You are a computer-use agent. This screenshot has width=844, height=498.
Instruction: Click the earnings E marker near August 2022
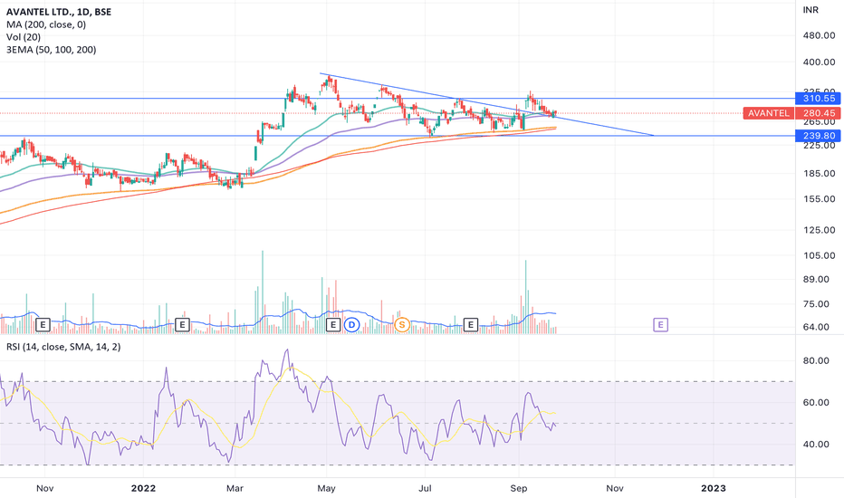pos(470,325)
